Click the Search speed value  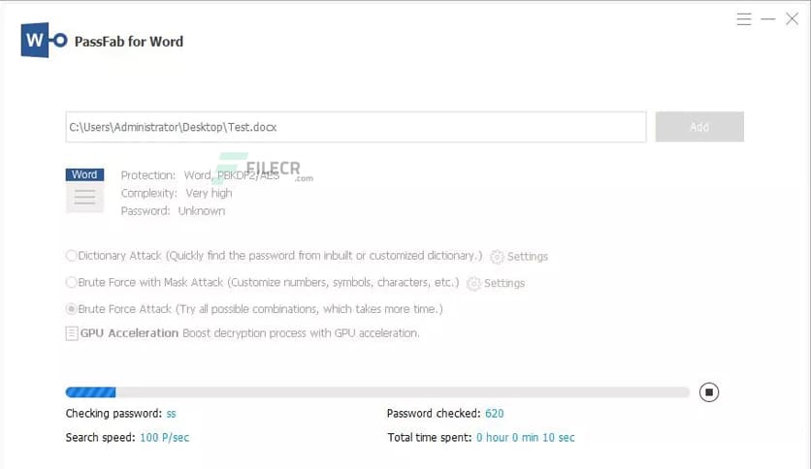pos(164,438)
